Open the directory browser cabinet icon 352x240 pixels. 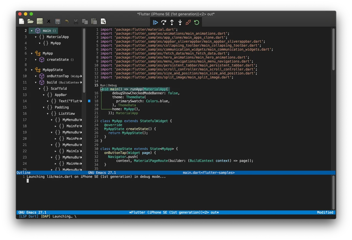pos(40,21)
